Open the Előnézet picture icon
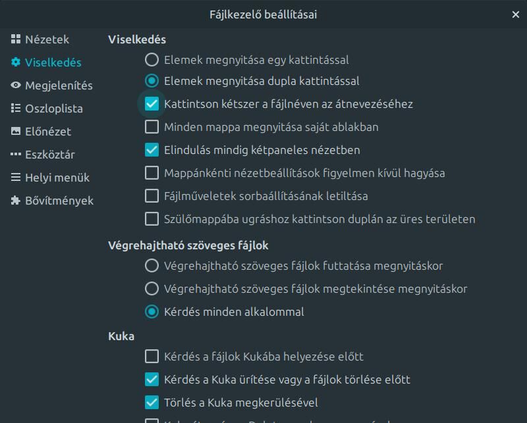The image size is (527, 423). click(15, 132)
